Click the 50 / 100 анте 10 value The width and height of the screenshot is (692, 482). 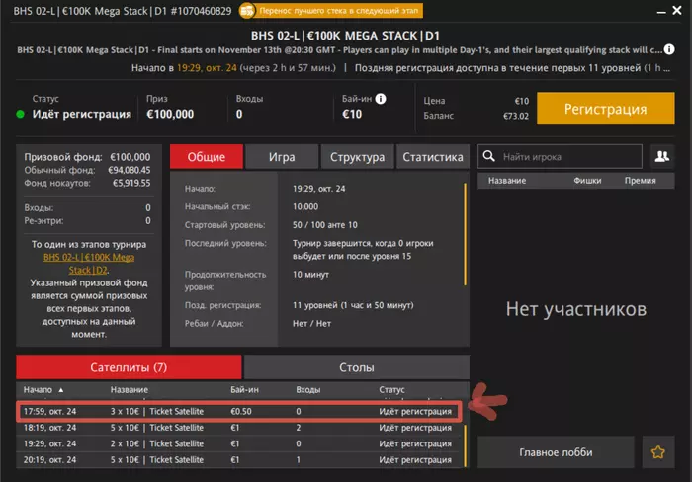pyautogui.click(x=325, y=225)
